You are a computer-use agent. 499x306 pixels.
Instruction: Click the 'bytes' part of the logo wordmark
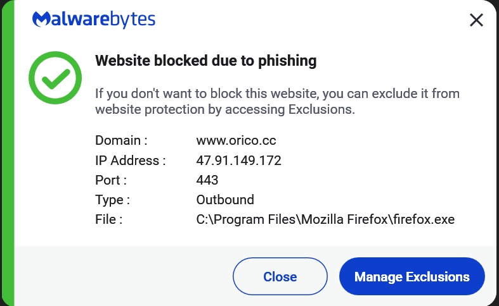coord(133,20)
